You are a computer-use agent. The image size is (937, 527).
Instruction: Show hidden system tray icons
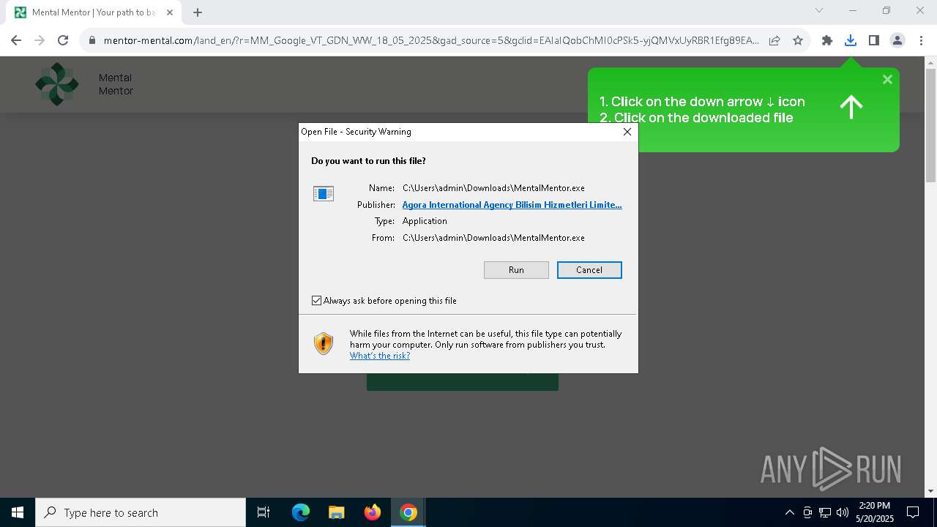click(789, 512)
